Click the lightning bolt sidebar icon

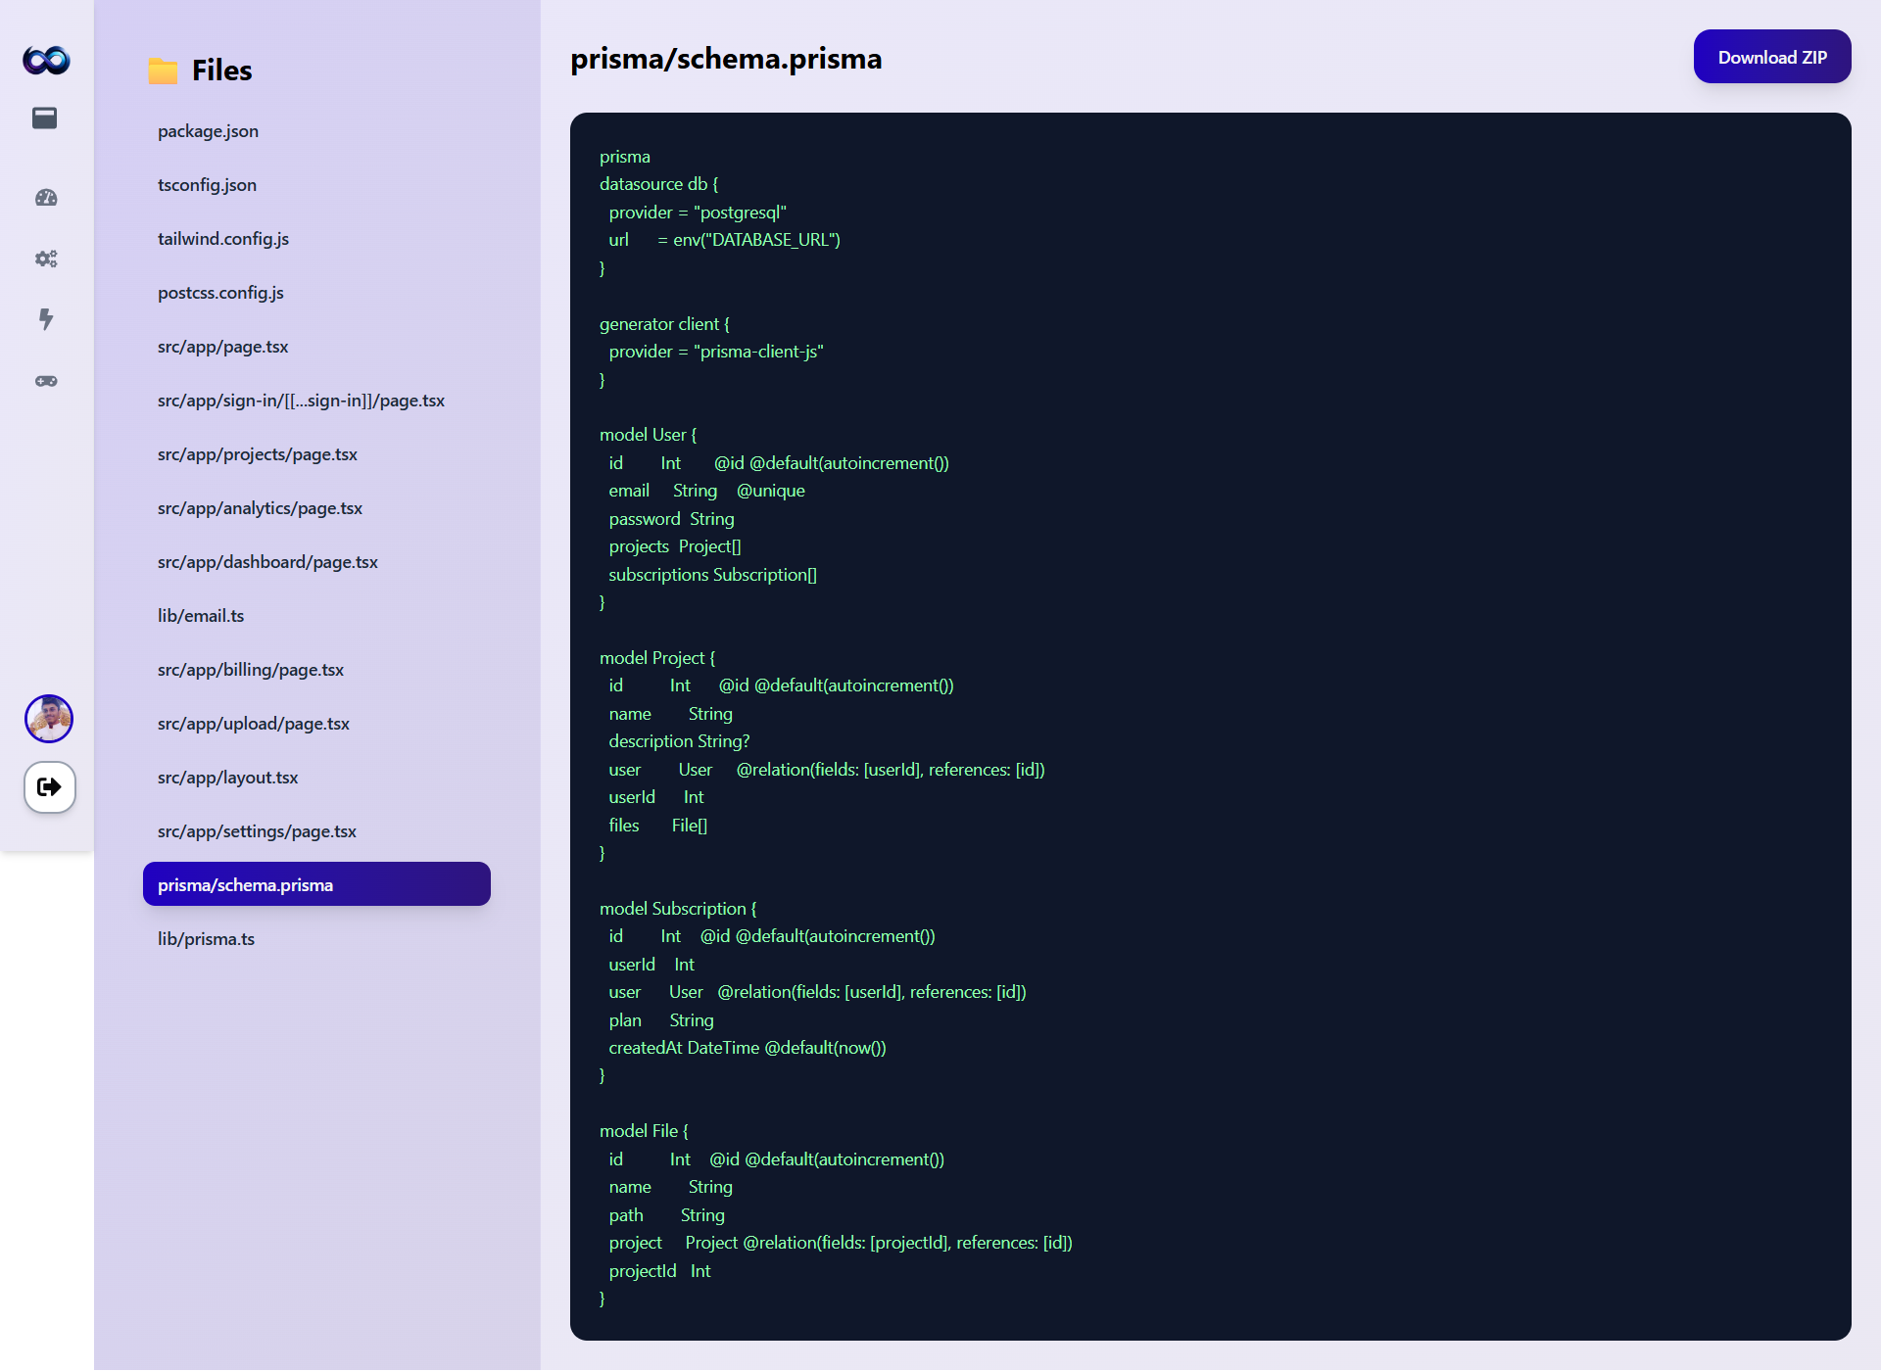point(46,319)
